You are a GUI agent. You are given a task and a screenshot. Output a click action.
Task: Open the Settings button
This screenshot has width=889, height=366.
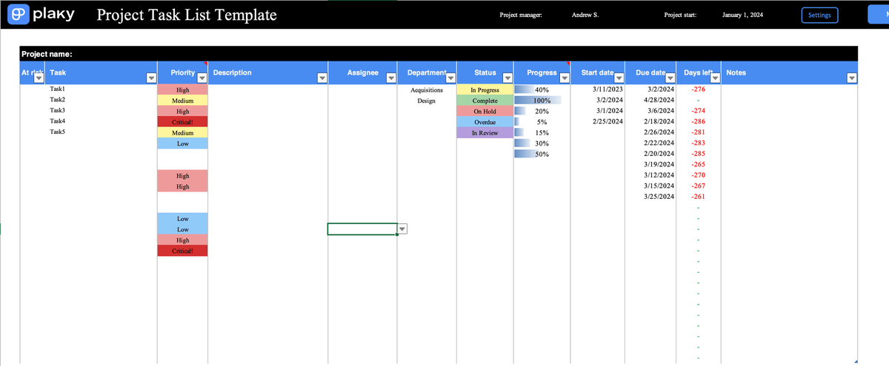[x=819, y=16]
